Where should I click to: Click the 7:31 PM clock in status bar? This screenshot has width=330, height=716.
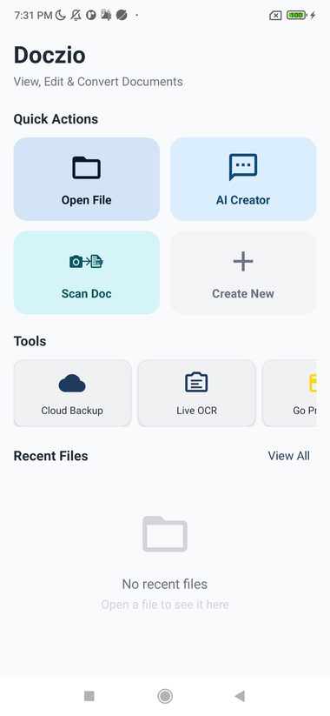click(33, 16)
